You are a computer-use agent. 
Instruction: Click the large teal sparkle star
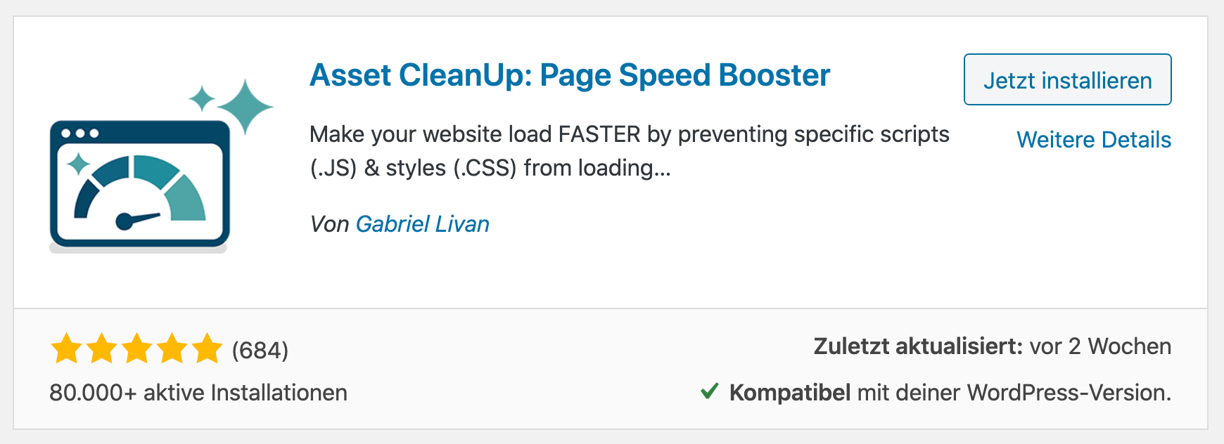(244, 107)
